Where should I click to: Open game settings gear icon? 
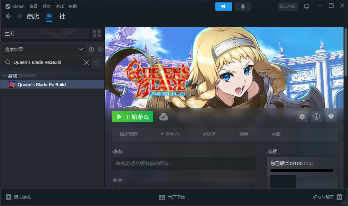pyautogui.click(x=302, y=117)
